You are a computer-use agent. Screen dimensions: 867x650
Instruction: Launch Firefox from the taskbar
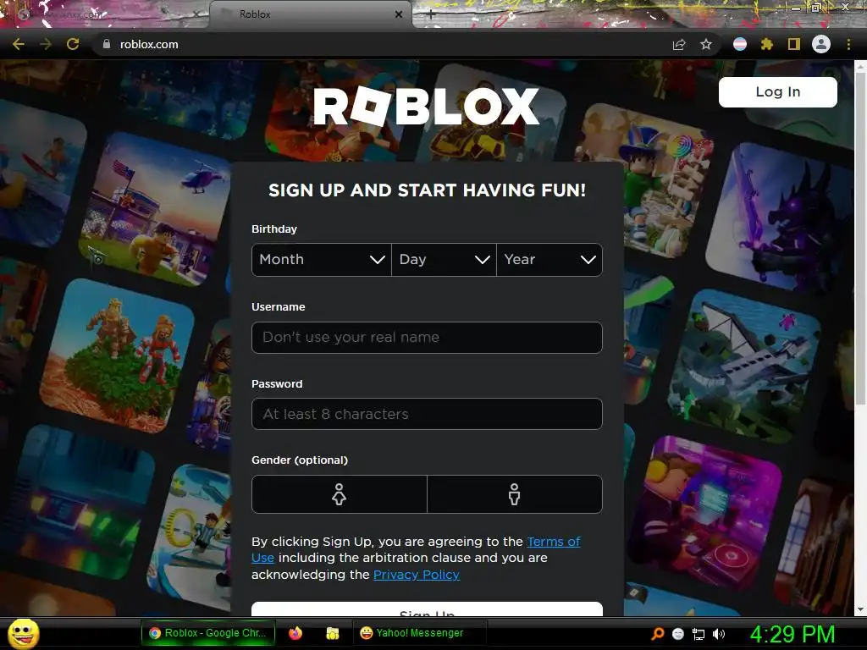[x=295, y=633]
